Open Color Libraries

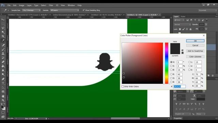195,56
